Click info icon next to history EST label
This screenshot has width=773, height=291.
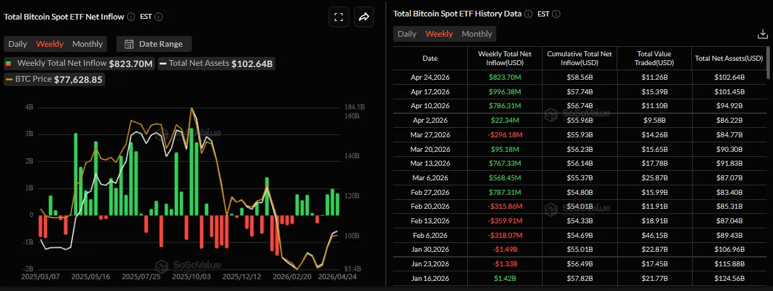[556, 14]
